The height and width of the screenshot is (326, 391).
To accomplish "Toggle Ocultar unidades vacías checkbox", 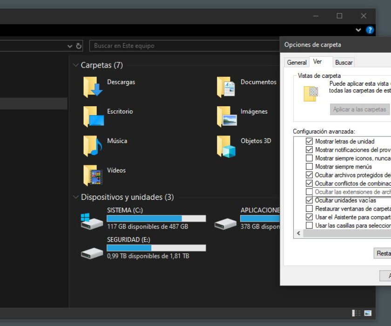I will [309, 200].
